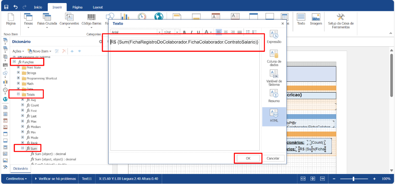Select the Sum function in the tree

point(32,148)
